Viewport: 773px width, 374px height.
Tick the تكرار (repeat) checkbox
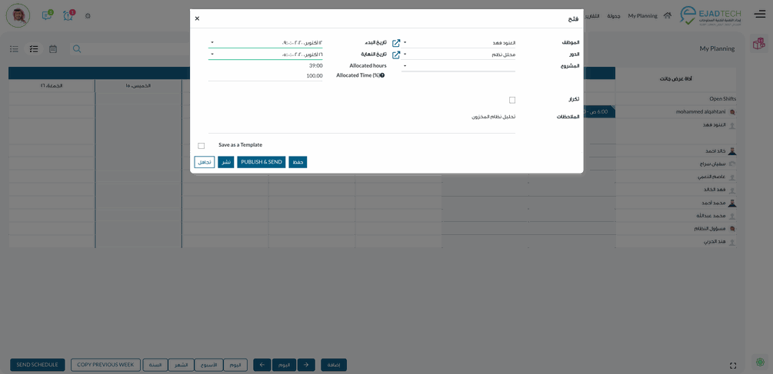[512, 100]
